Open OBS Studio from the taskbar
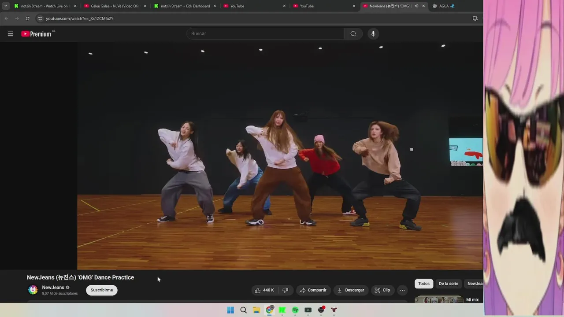 (x=321, y=310)
